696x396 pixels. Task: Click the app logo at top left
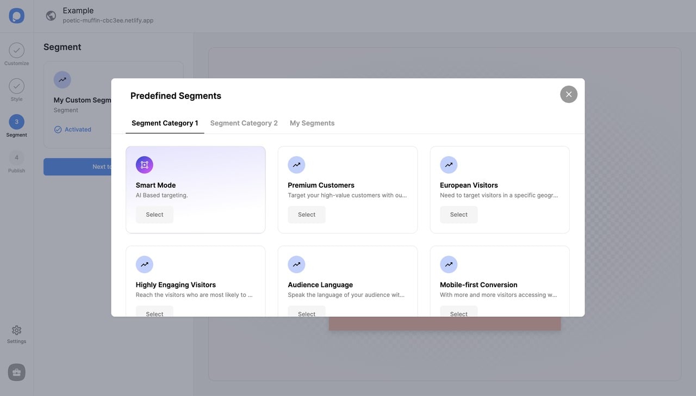16,16
